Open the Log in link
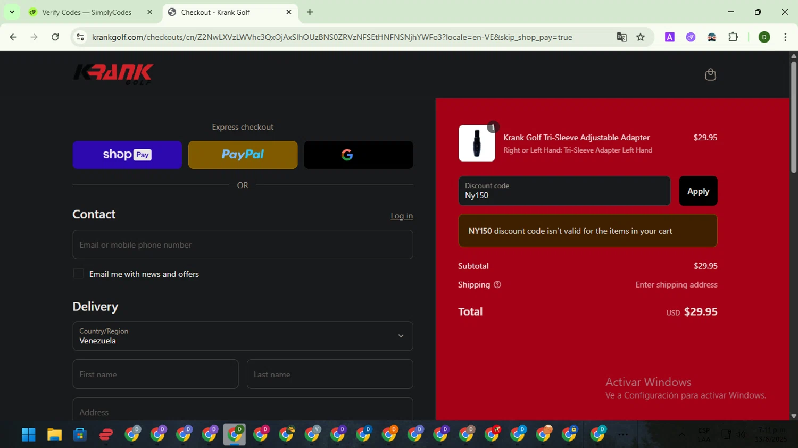 [402, 216]
